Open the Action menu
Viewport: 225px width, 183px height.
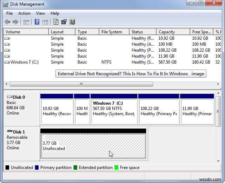point(24,13)
